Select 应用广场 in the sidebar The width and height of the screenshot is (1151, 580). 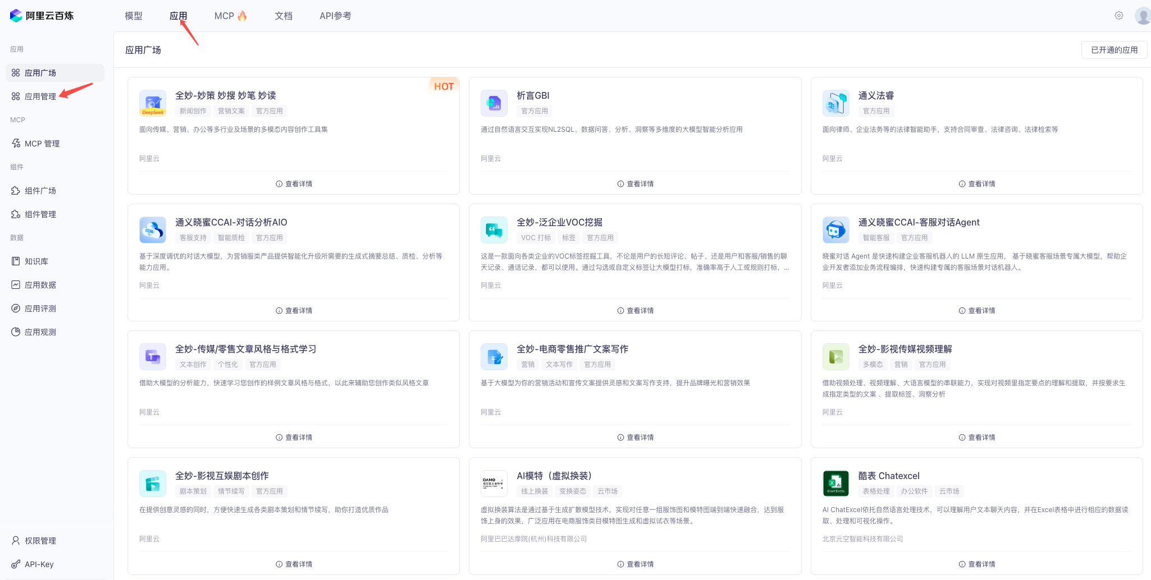pos(55,73)
